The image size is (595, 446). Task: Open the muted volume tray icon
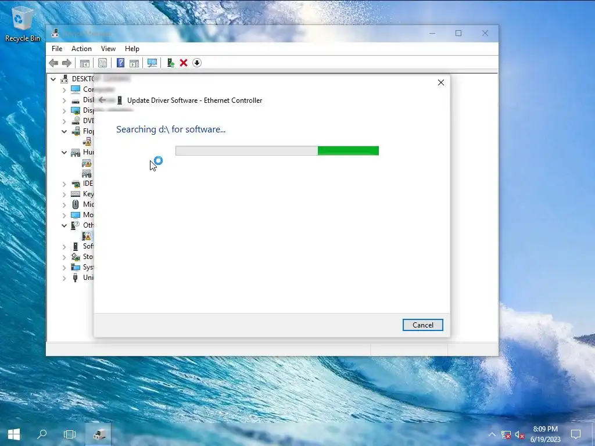coord(520,434)
